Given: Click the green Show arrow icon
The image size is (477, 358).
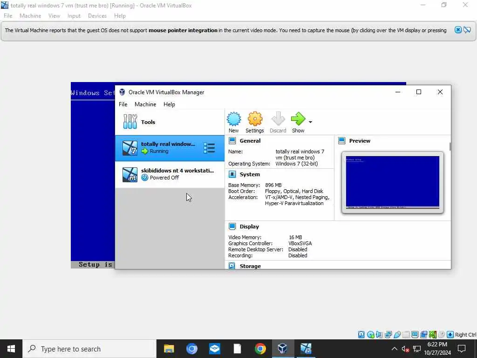Looking at the screenshot, I should coord(298,119).
